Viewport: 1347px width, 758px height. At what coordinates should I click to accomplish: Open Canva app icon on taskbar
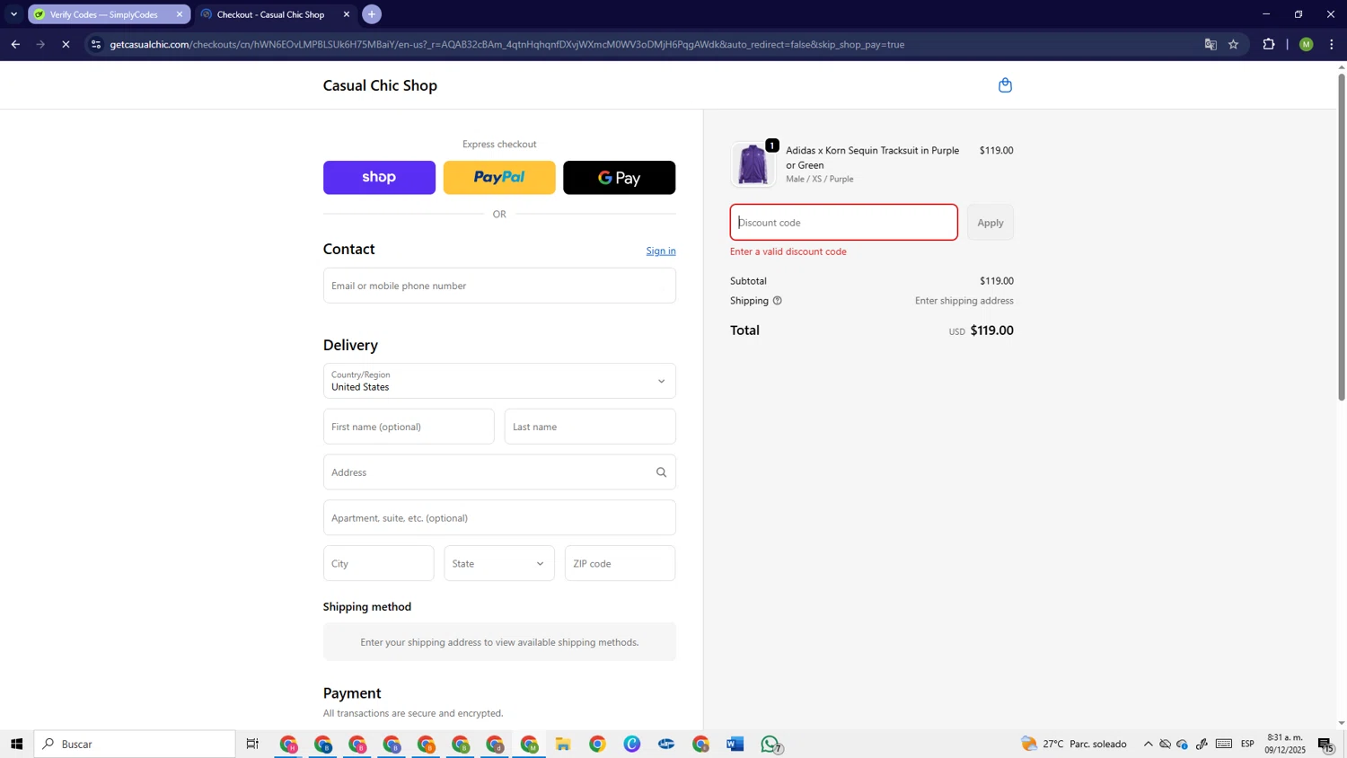tap(632, 744)
